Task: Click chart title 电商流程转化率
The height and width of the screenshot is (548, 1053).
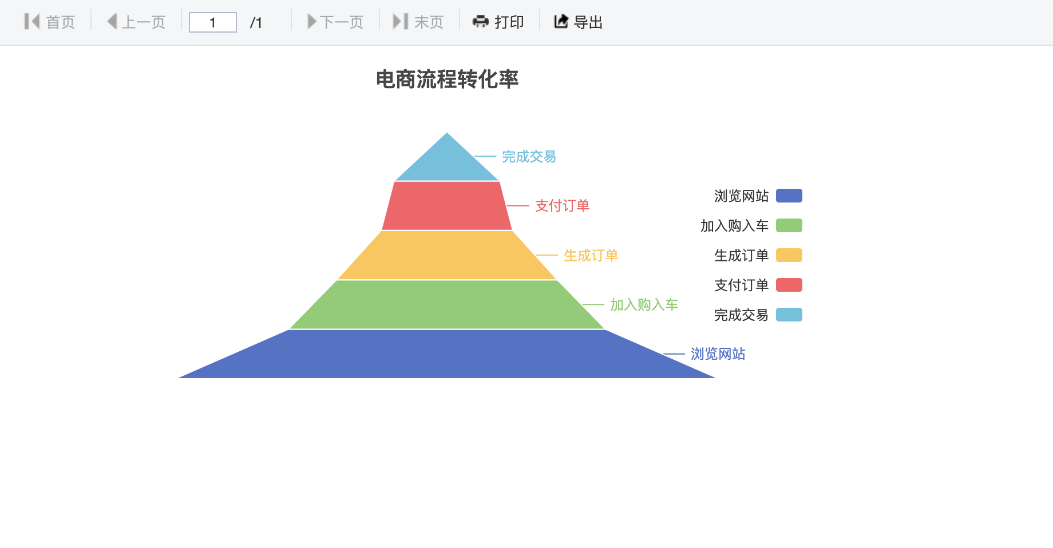Action: click(447, 79)
